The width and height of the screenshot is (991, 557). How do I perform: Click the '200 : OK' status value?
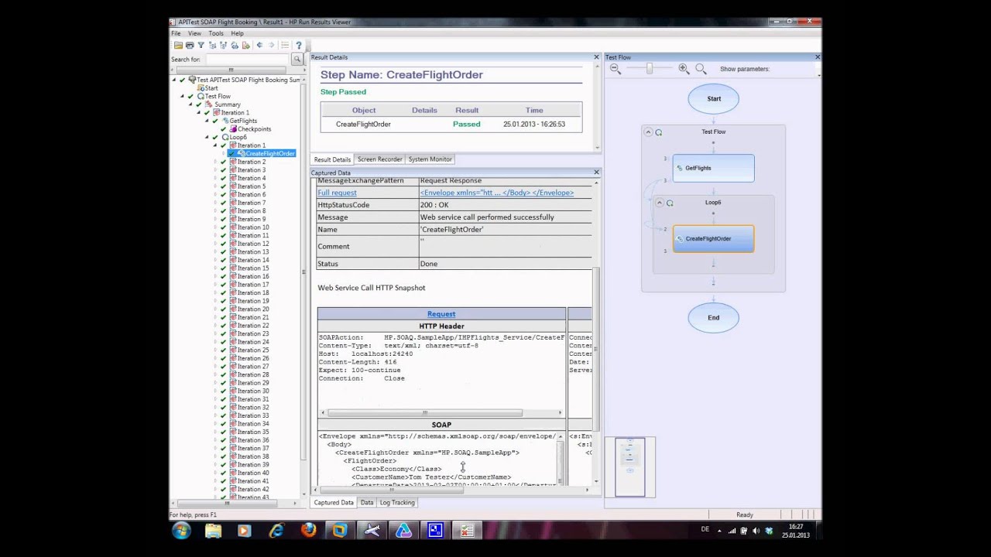434,205
